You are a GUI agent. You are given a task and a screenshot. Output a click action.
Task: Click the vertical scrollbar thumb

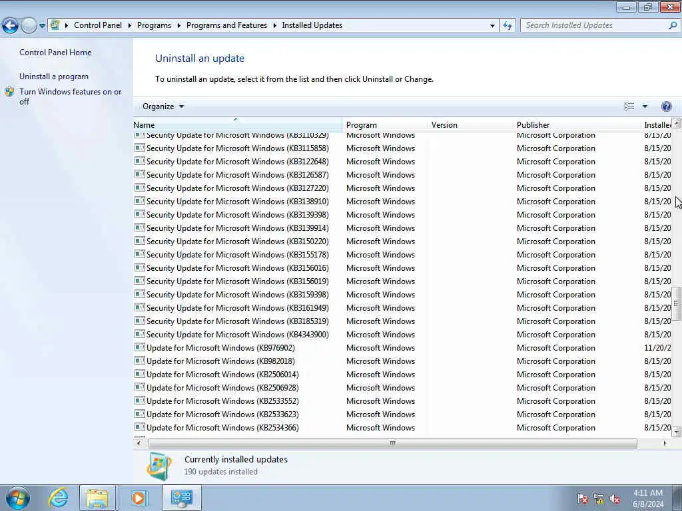click(x=677, y=303)
